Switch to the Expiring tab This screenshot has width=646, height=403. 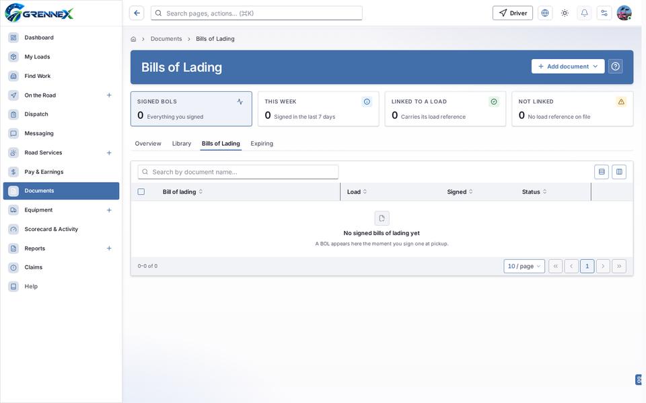click(262, 144)
